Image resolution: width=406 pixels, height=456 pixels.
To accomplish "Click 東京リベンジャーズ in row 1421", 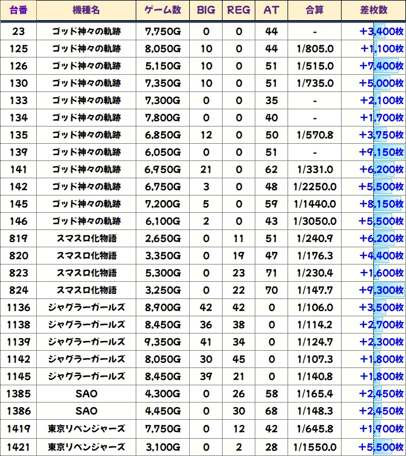I will coord(86,447).
